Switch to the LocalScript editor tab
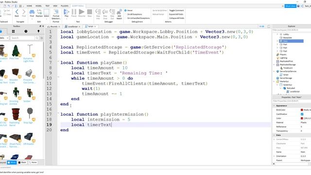The height and width of the screenshot is (175, 311). tap(72, 26)
